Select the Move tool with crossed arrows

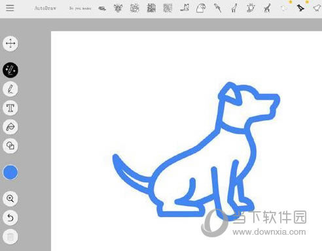(10, 44)
